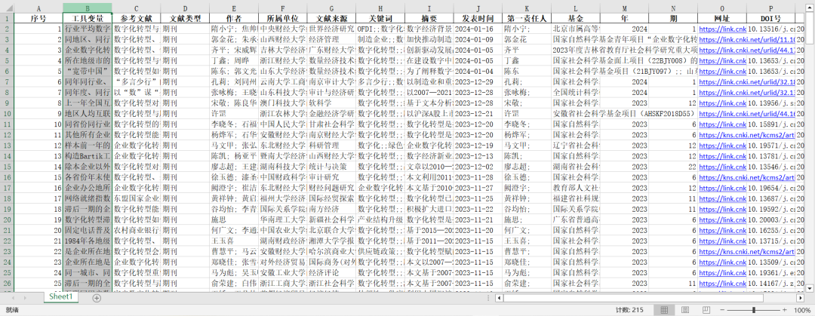Click the horizontal scrollbar right arrow

click(800, 298)
